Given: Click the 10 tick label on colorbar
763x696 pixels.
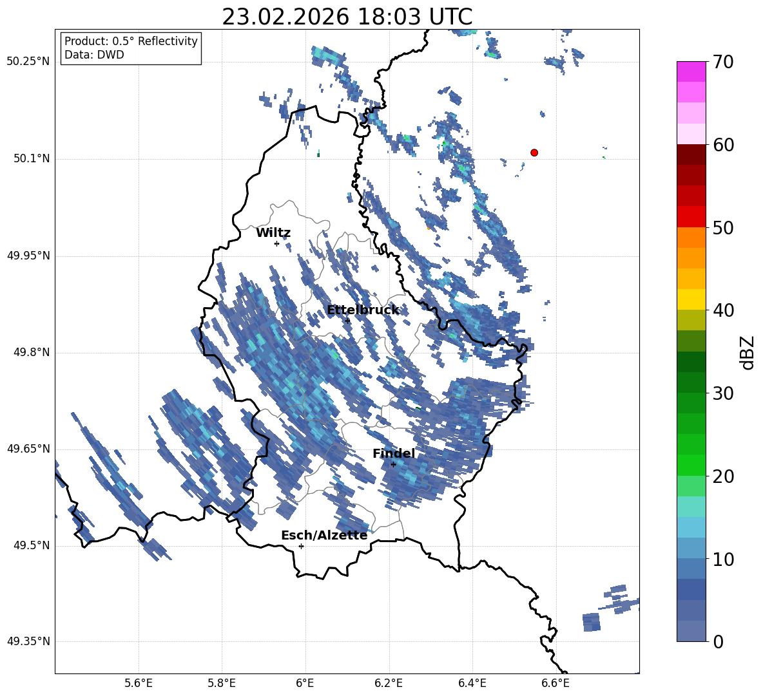Looking at the screenshot, I should click(x=723, y=559).
